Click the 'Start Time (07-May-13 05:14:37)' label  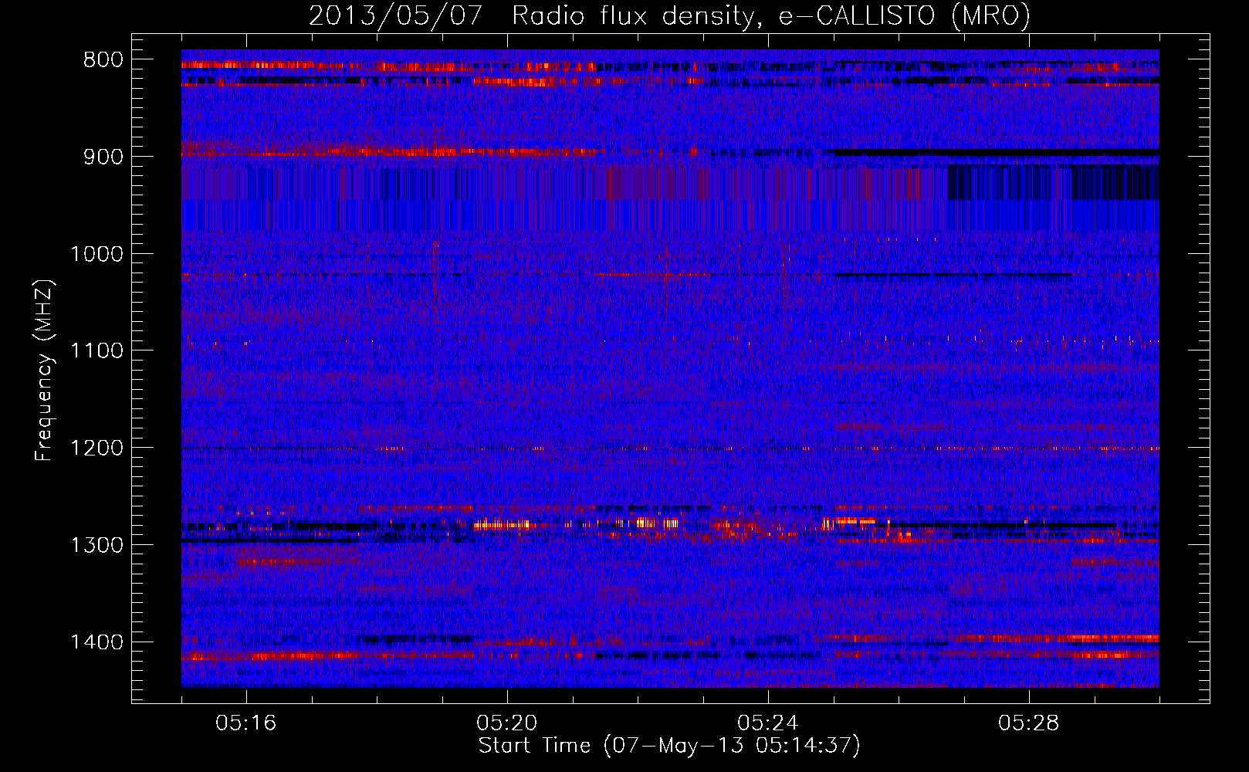click(669, 746)
